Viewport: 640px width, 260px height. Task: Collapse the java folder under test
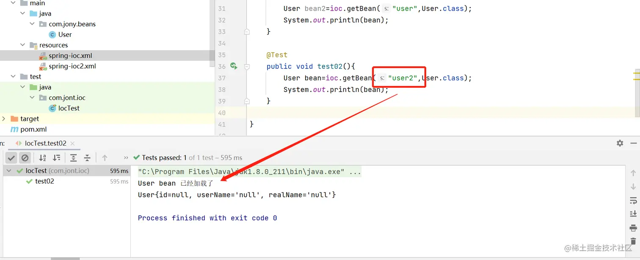(22, 87)
